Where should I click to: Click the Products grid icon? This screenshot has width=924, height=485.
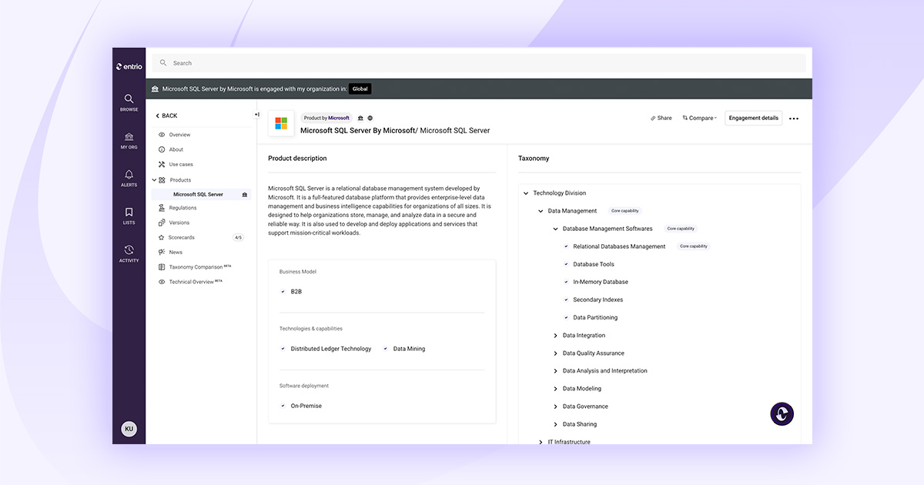(162, 180)
